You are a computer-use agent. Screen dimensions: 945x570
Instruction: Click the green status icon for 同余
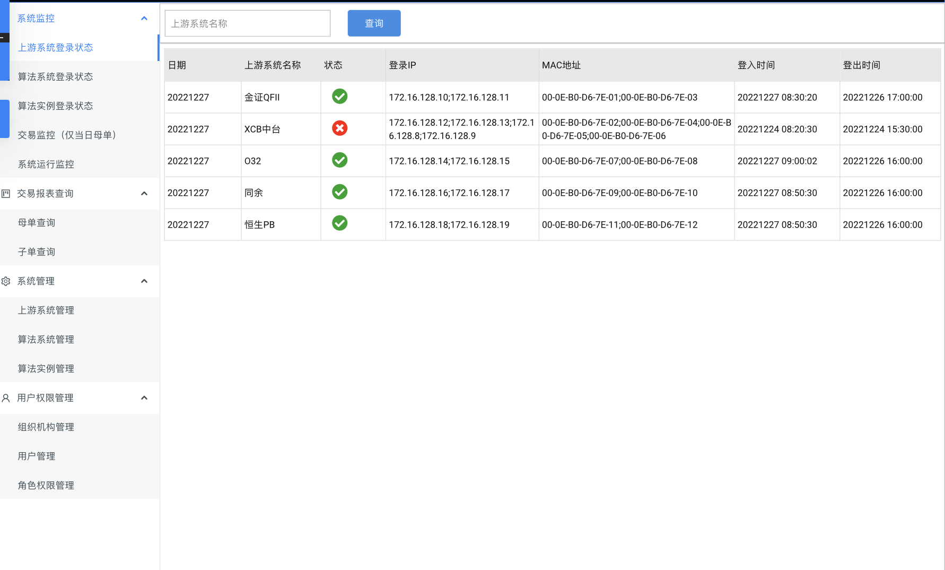tap(339, 192)
